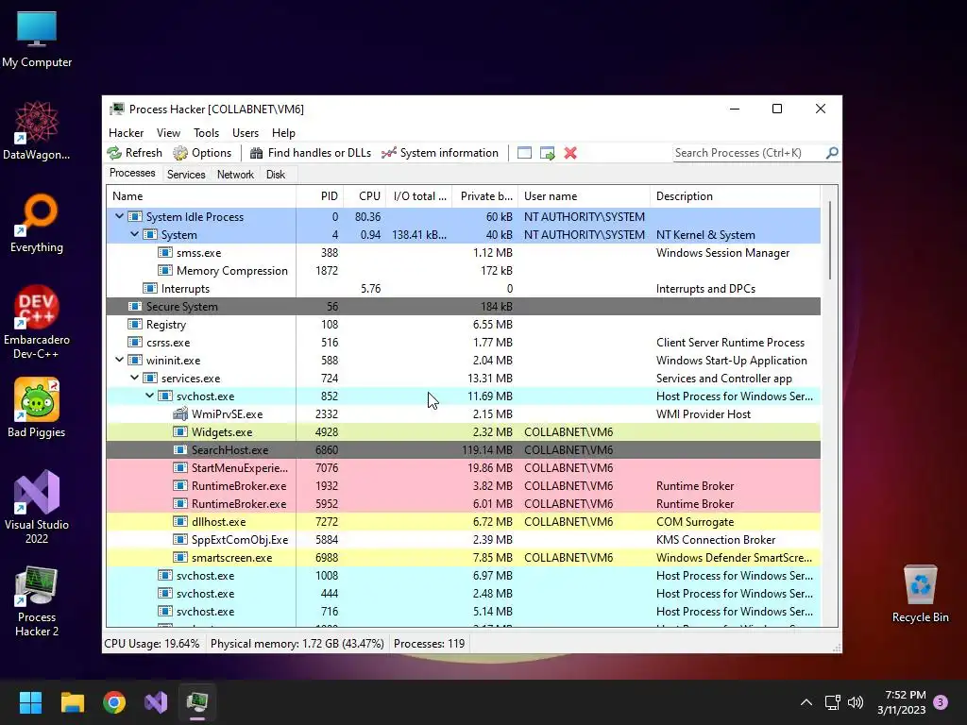This screenshot has height=725, width=967.
Task: Sort by the I/O total column header
Action: (x=419, y=196)
